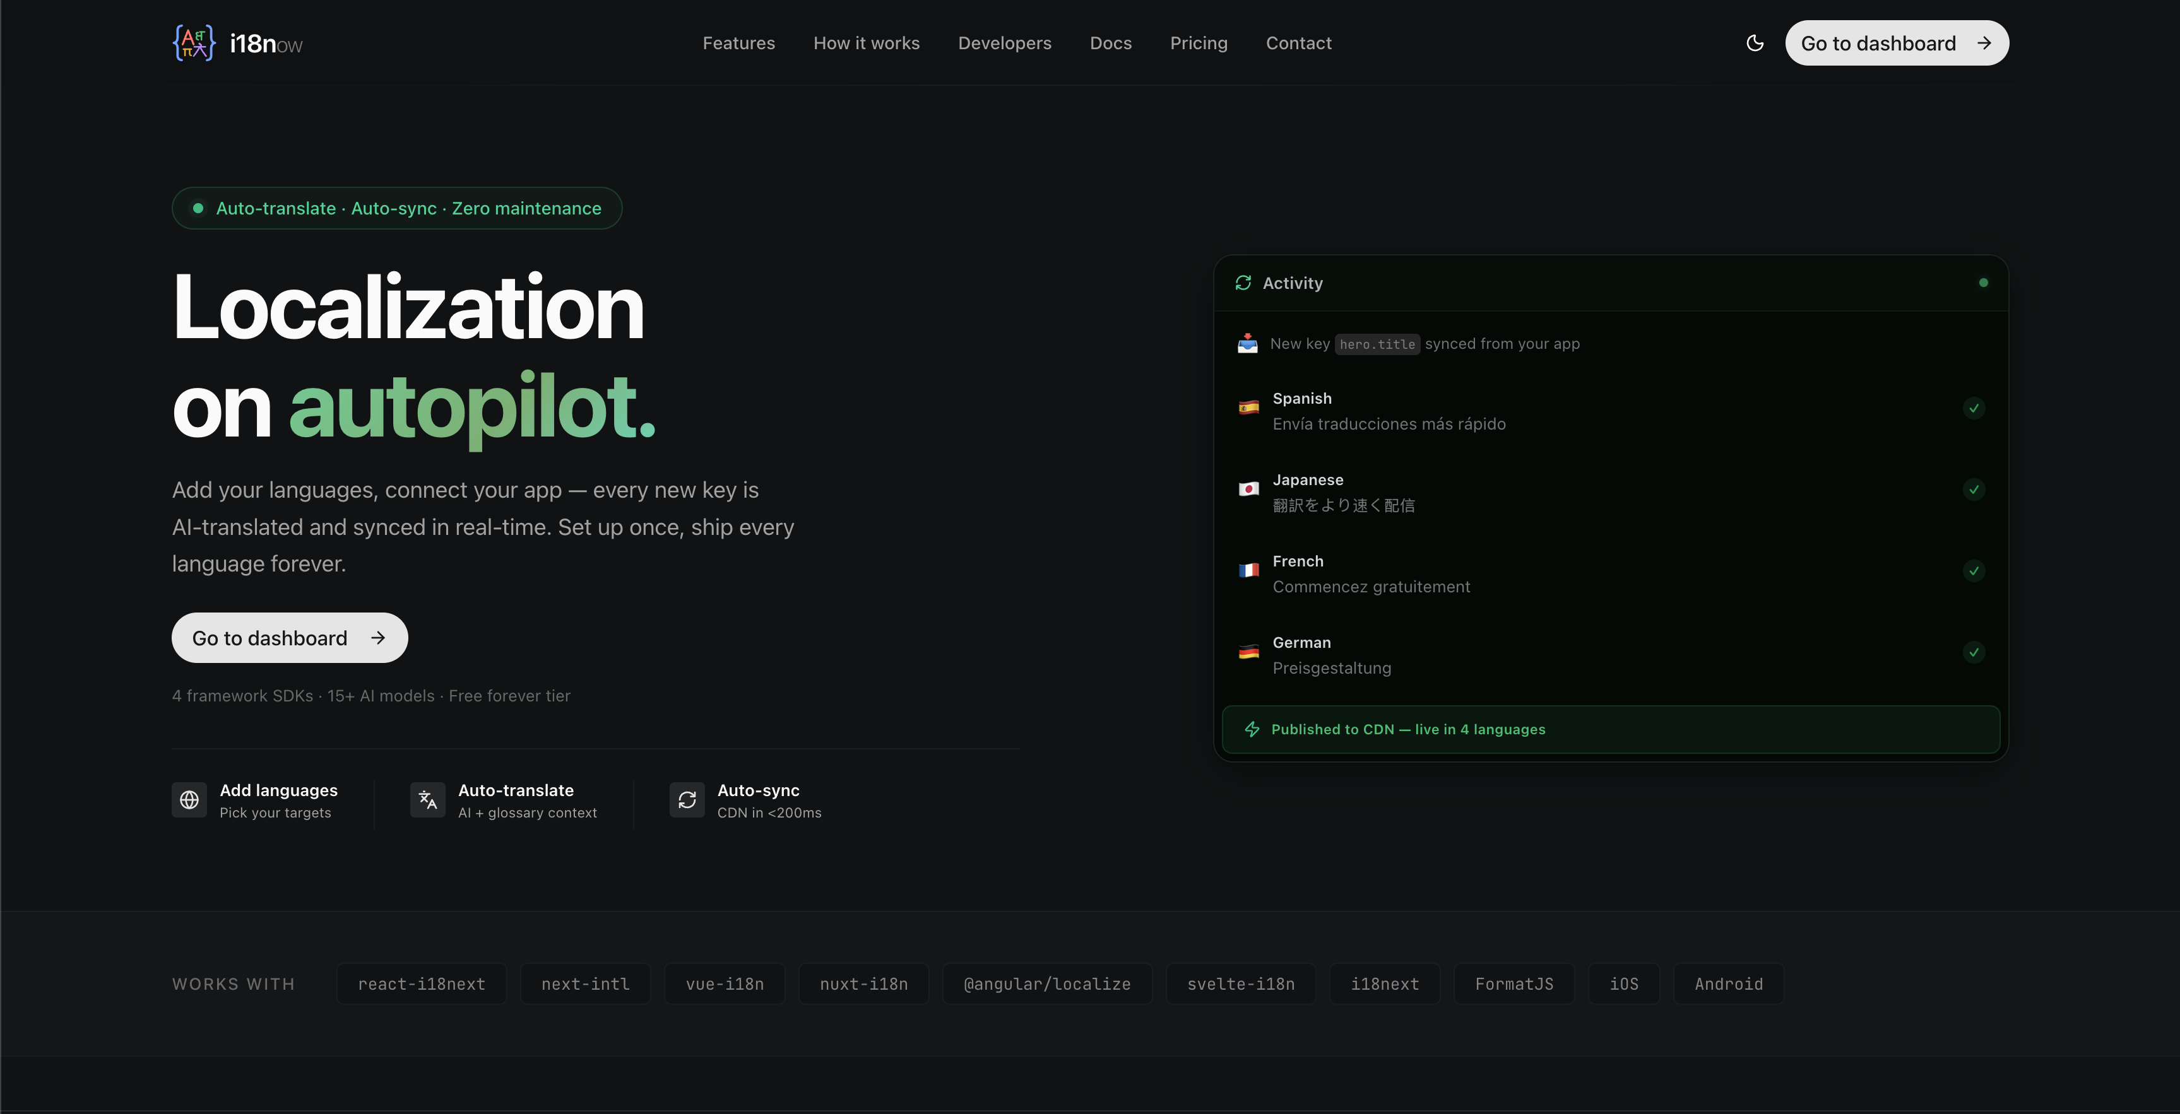The height and width of the screenshot is (1114, 2180).
Task: Click hero Go to dashboard button
Action: pos(290,638)
